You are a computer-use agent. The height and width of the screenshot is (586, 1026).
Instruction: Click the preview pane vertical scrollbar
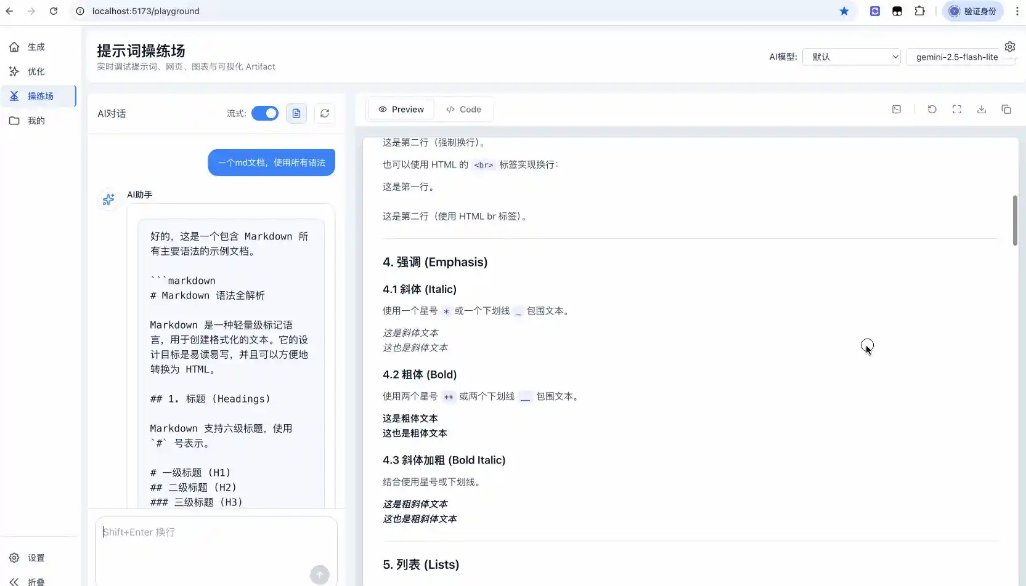(1015, 220)
